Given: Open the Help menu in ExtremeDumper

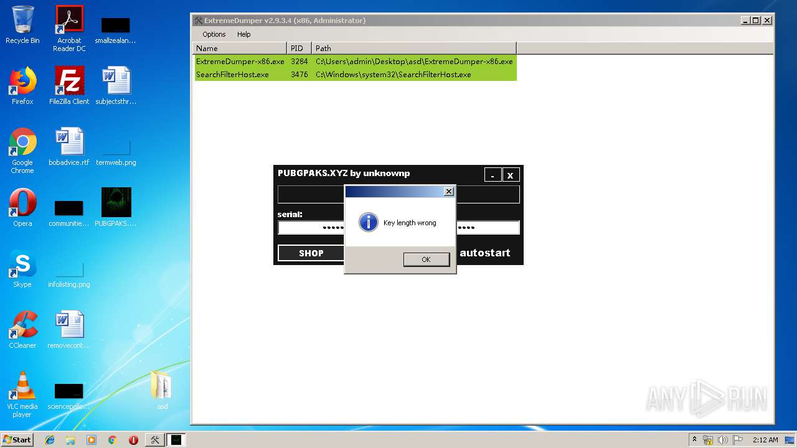Looking at the screenshot, I should (244, 34).
